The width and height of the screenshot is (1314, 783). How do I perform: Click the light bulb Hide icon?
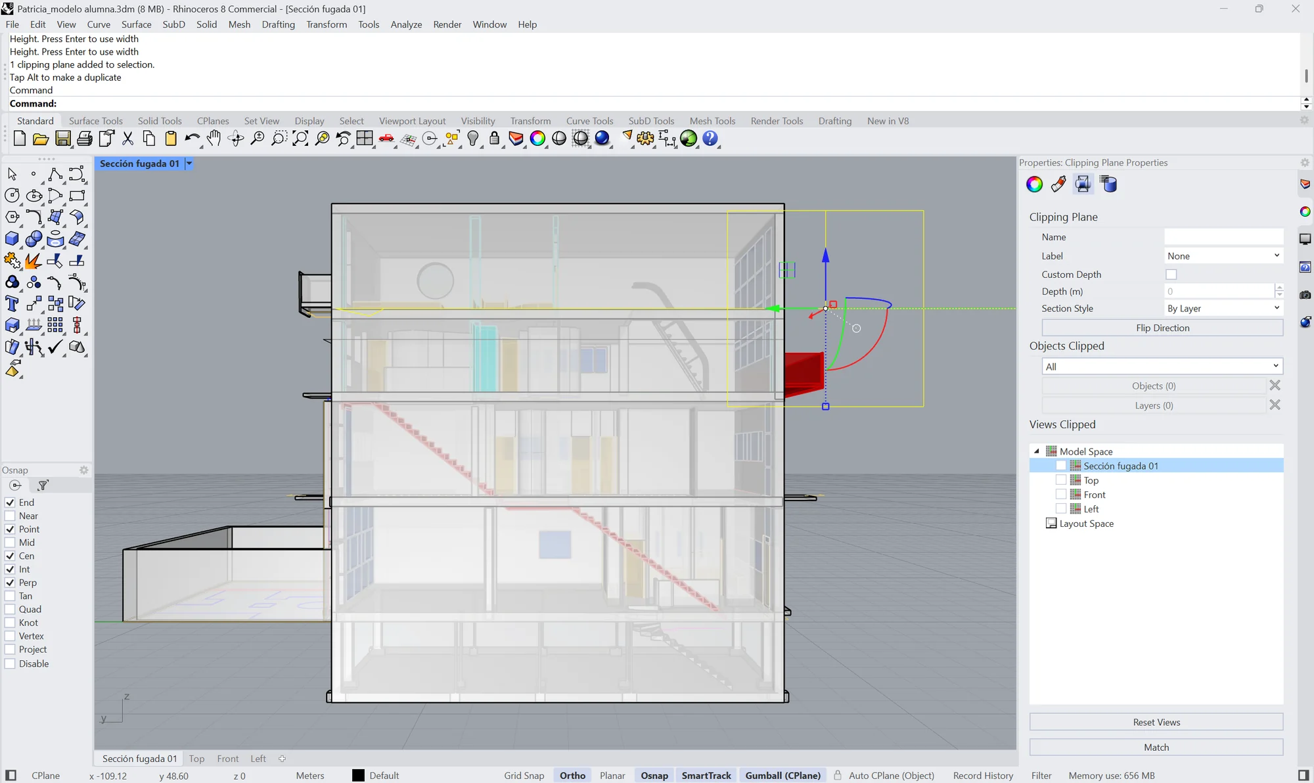coord(473,139)
